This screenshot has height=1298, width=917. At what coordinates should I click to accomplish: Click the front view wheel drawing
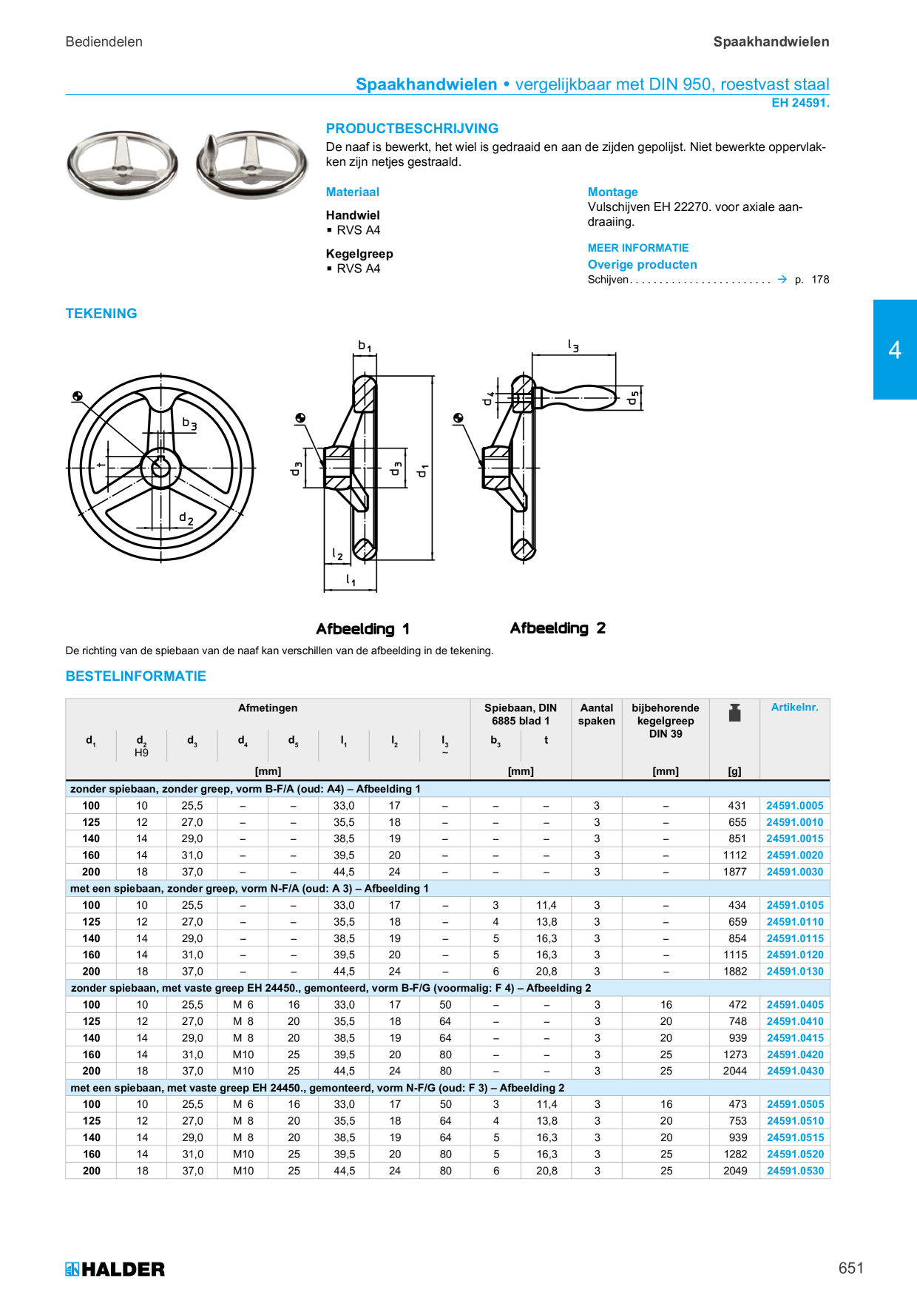[x=161, y=468]
